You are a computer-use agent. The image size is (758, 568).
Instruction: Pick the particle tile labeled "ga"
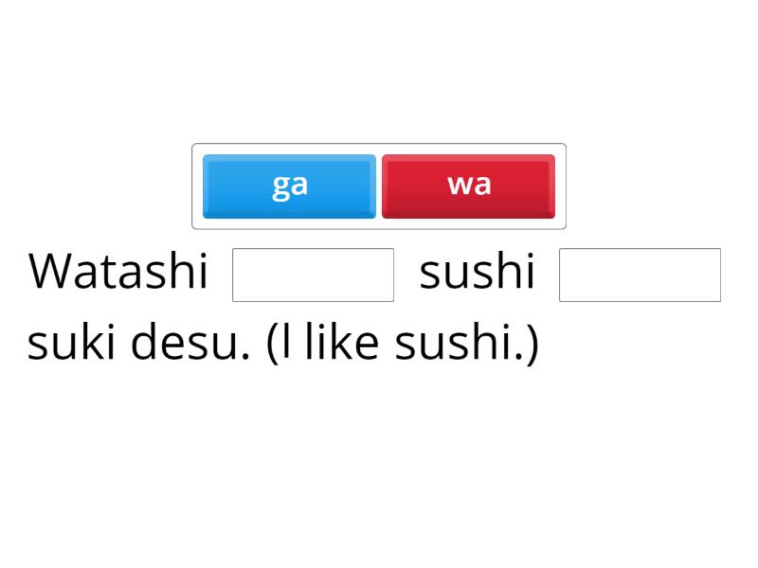point(289,186)
